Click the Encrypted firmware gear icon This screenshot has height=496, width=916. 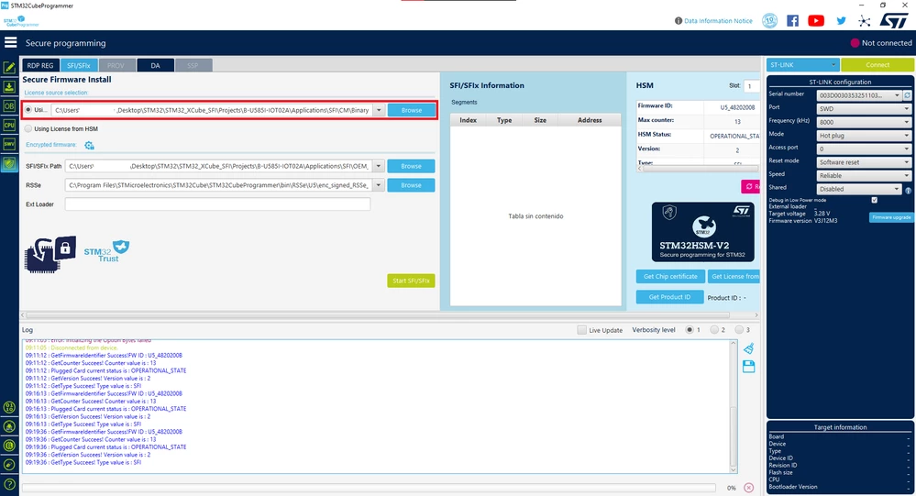tap(89, 145)
